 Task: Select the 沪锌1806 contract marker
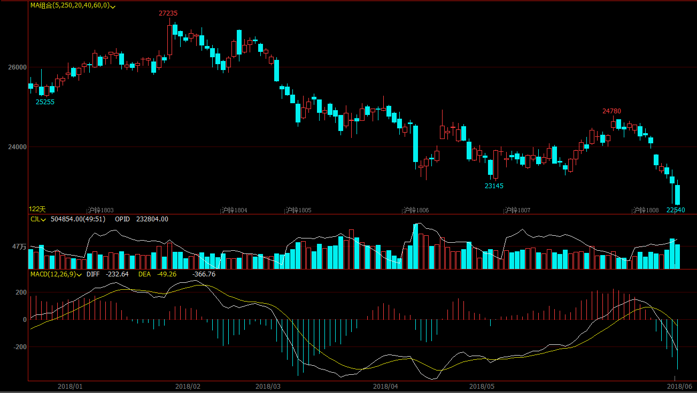tap(416, 210)
